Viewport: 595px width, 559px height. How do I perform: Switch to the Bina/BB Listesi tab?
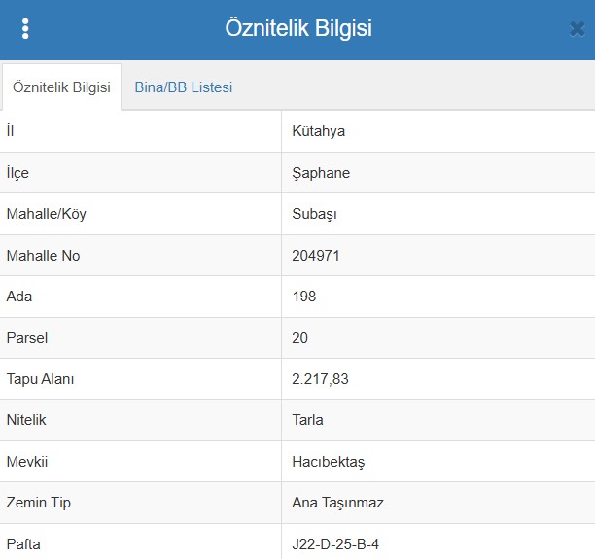(x=183, y=87)
